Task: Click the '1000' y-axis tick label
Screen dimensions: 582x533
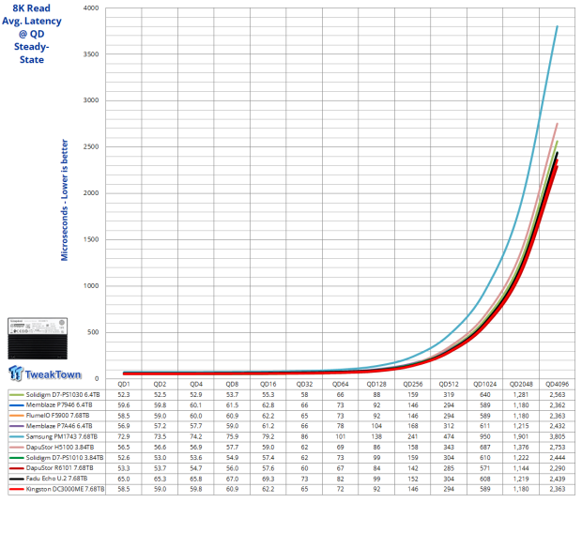Action: [91, 286]
